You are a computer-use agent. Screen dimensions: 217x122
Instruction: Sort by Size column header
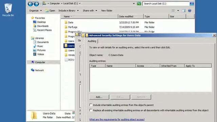(177, 17)
